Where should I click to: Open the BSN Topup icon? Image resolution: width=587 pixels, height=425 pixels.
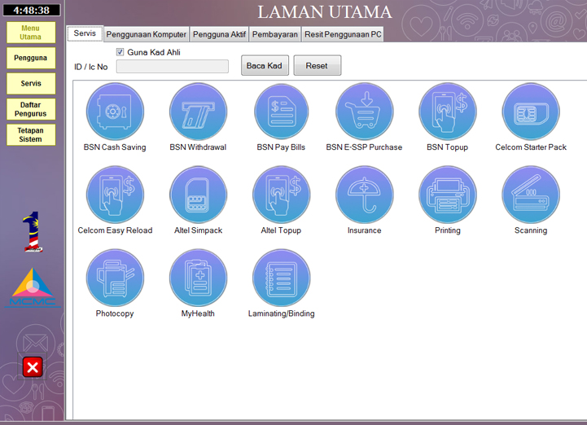[x=447, y=112]
